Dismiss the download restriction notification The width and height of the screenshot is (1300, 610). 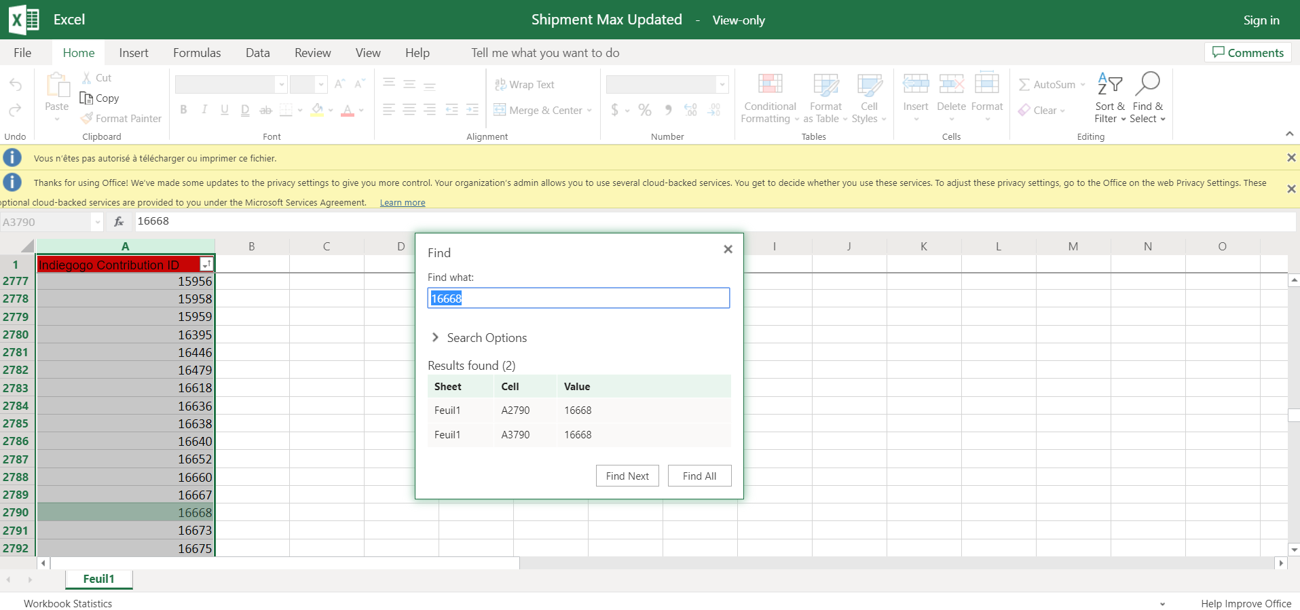(1291, 157)
